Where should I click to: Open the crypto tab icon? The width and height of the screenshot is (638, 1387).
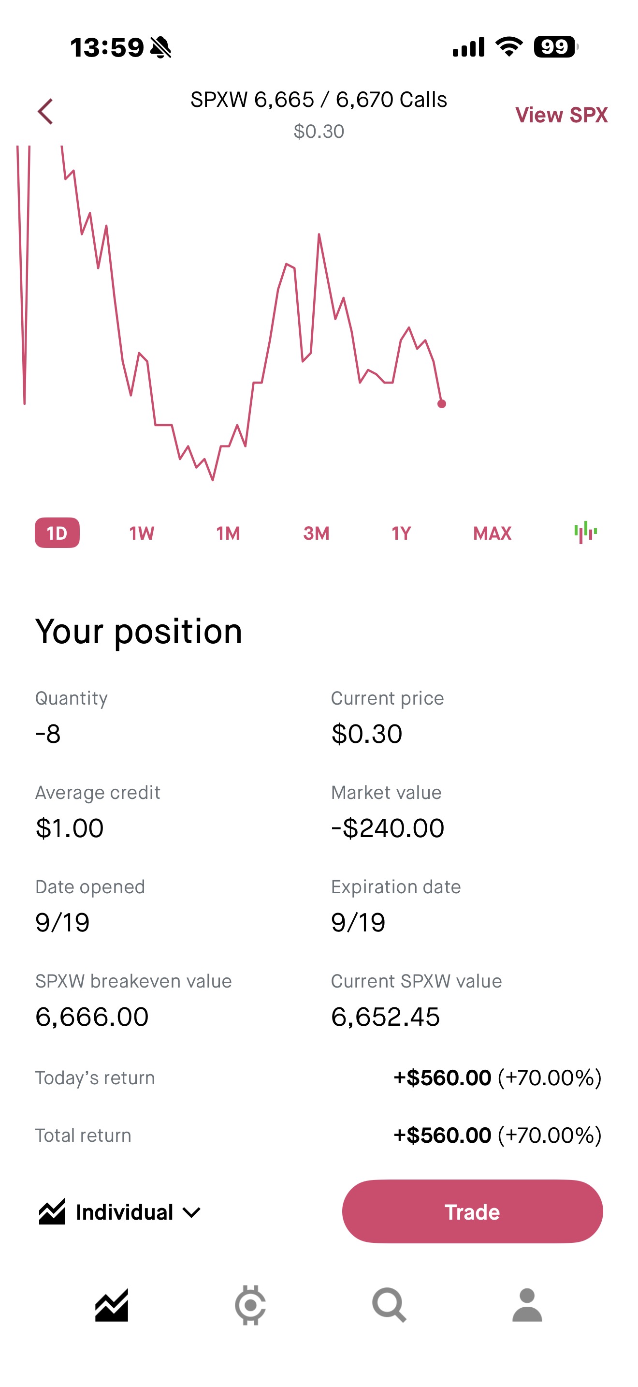[250, 1305]
